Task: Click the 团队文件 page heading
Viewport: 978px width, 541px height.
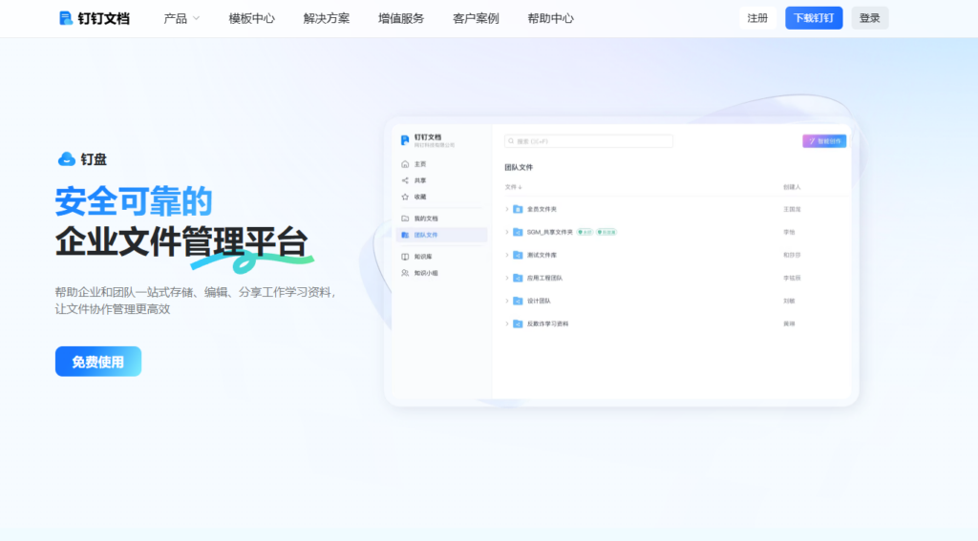Action: click(x=519, y=167)
